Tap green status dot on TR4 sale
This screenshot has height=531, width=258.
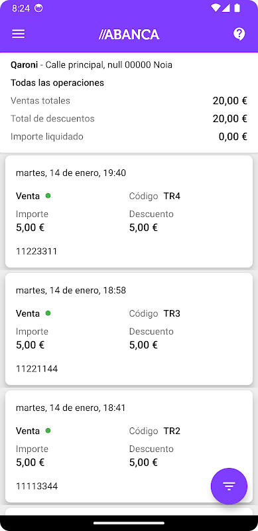point(48,195)
